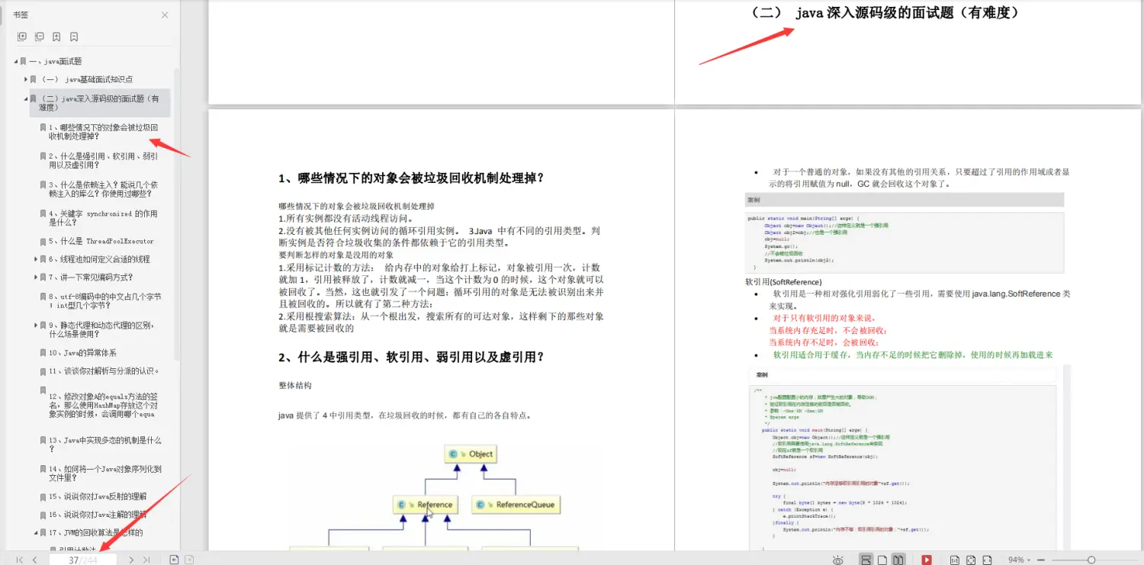
Task: Click fit page icon
Action: (971, 560)
